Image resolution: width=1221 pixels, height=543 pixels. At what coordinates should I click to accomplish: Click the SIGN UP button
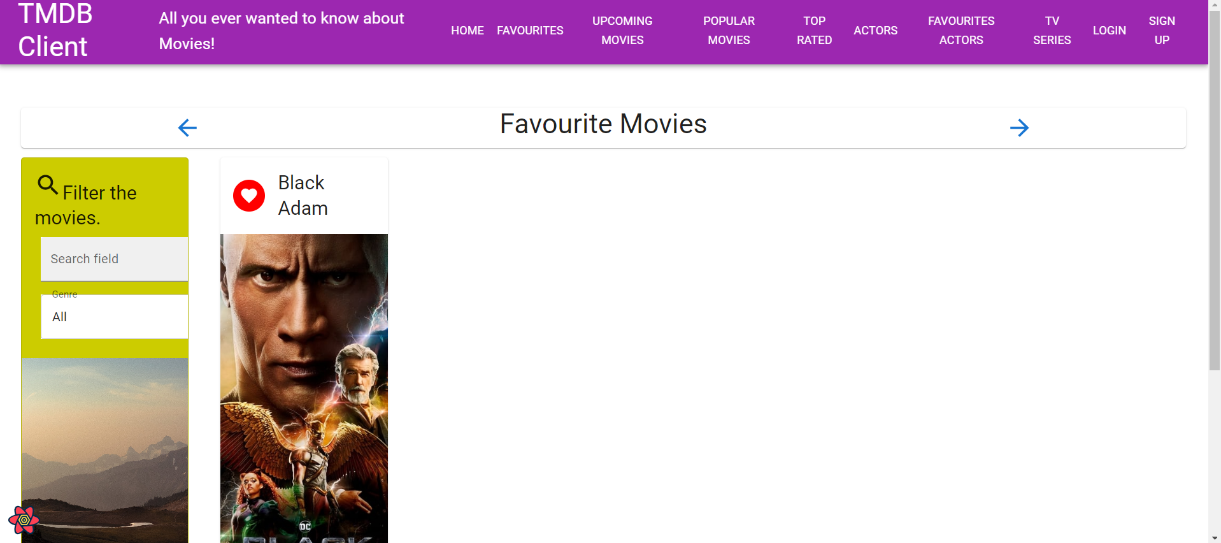(x=1162, y=31)
